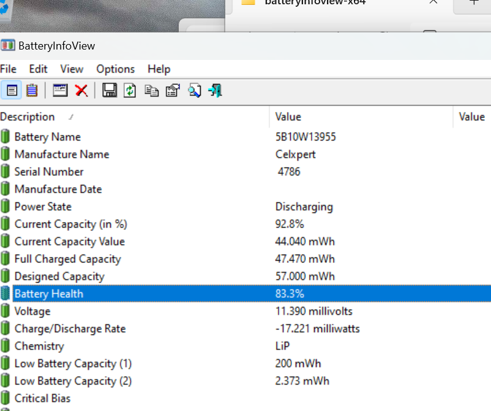Open the Help menu
Viewport: 491px width, 411px height.
click(159, 69)
